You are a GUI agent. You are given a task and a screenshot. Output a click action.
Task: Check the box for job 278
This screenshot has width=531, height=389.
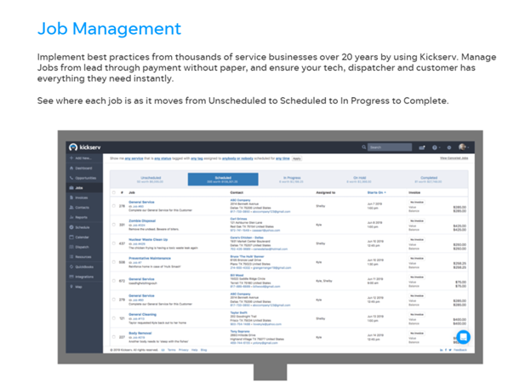pyautogui.click(x=114, y=206)
